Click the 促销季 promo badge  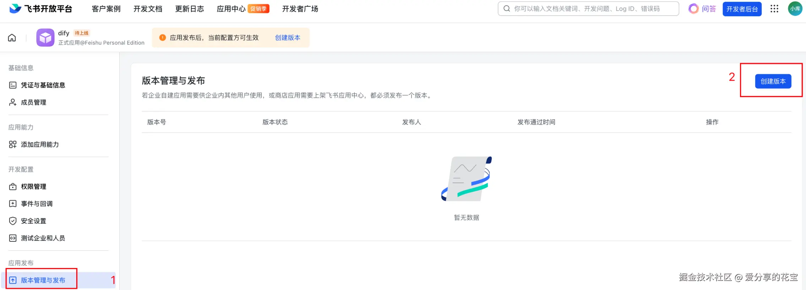click(258, 9)
